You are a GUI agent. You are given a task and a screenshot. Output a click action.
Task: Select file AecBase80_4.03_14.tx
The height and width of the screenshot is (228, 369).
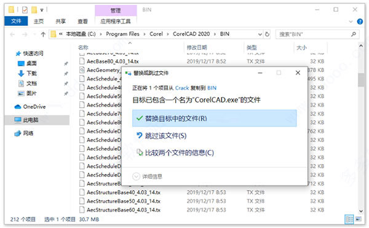pos(113,61)
